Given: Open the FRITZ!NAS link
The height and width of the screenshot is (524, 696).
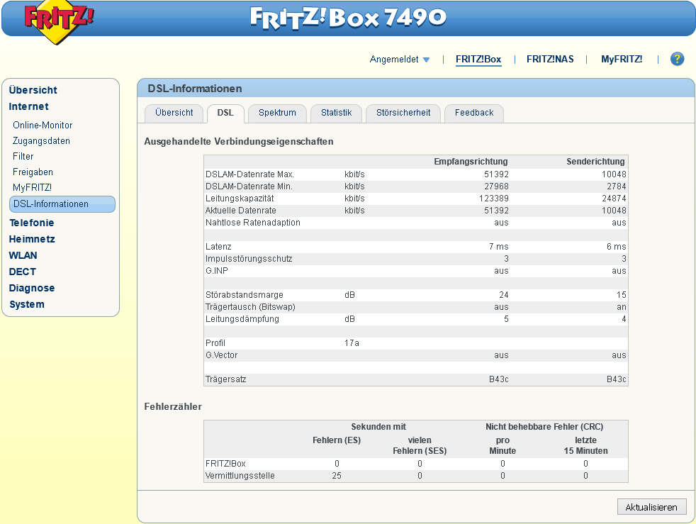Looking at the screenshot, I should click(550, 59).
